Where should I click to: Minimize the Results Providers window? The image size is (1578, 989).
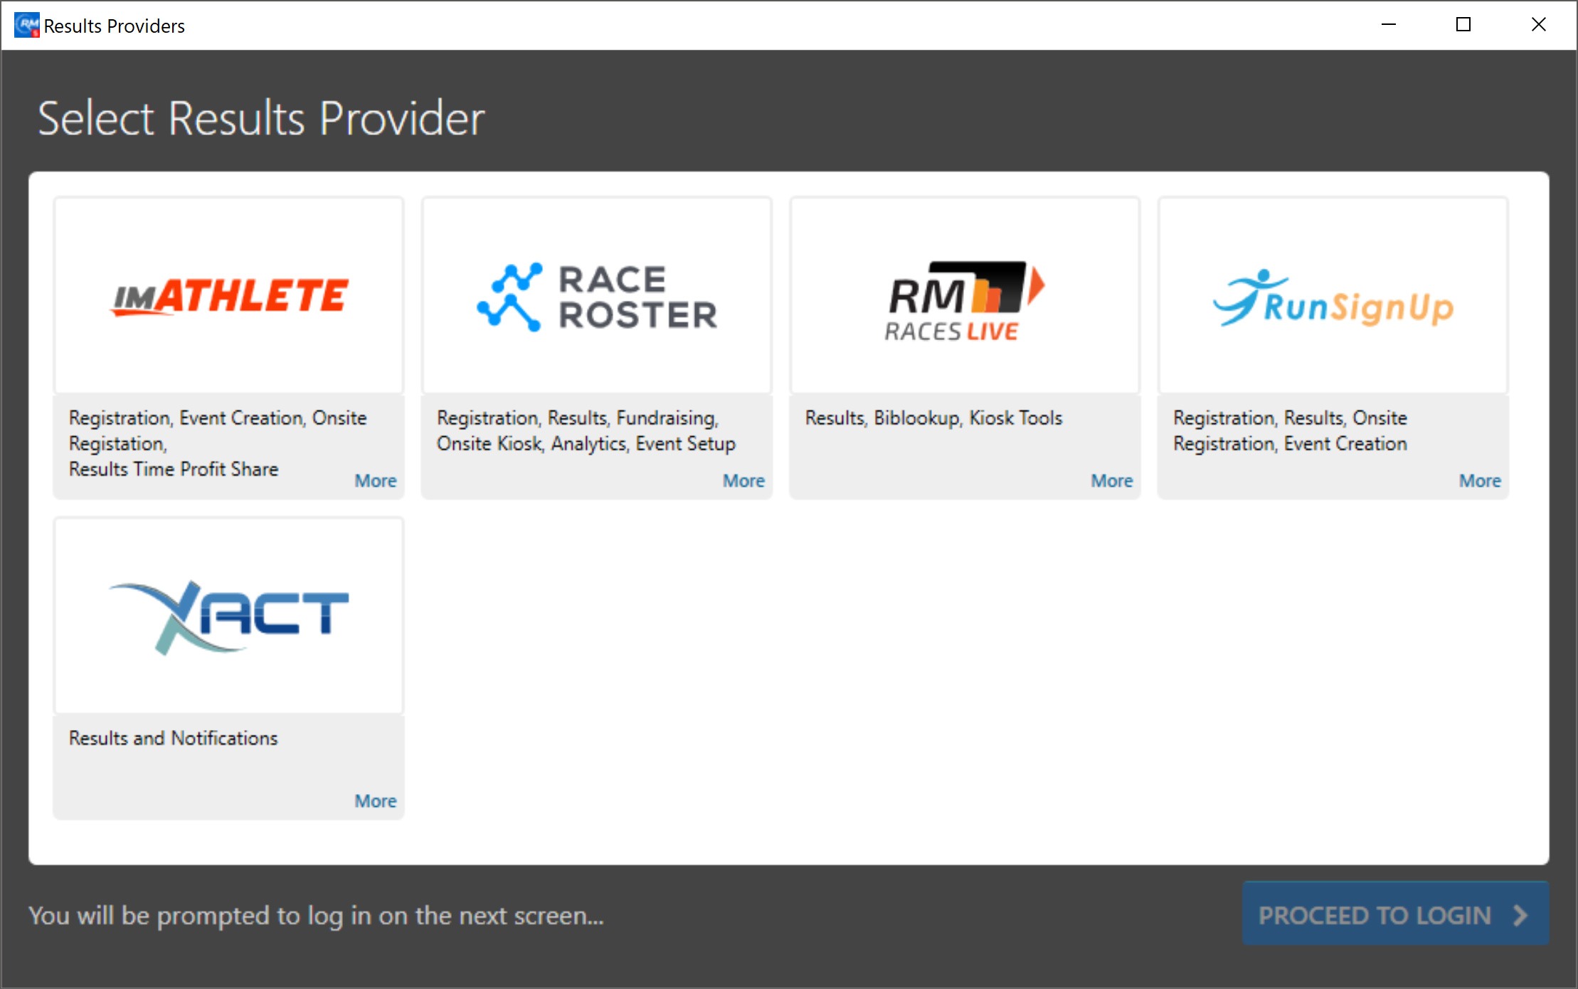coord(1388,25)
